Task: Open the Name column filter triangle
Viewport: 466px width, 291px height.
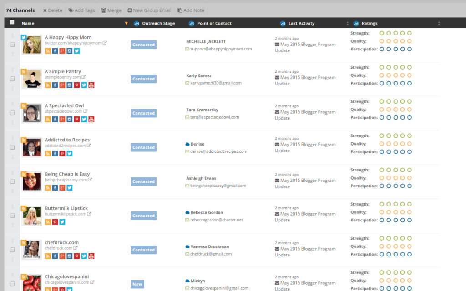Action: 126,23
